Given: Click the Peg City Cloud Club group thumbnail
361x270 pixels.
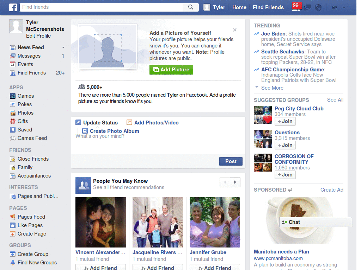Looking at the screenshot, I should (263, 115).
